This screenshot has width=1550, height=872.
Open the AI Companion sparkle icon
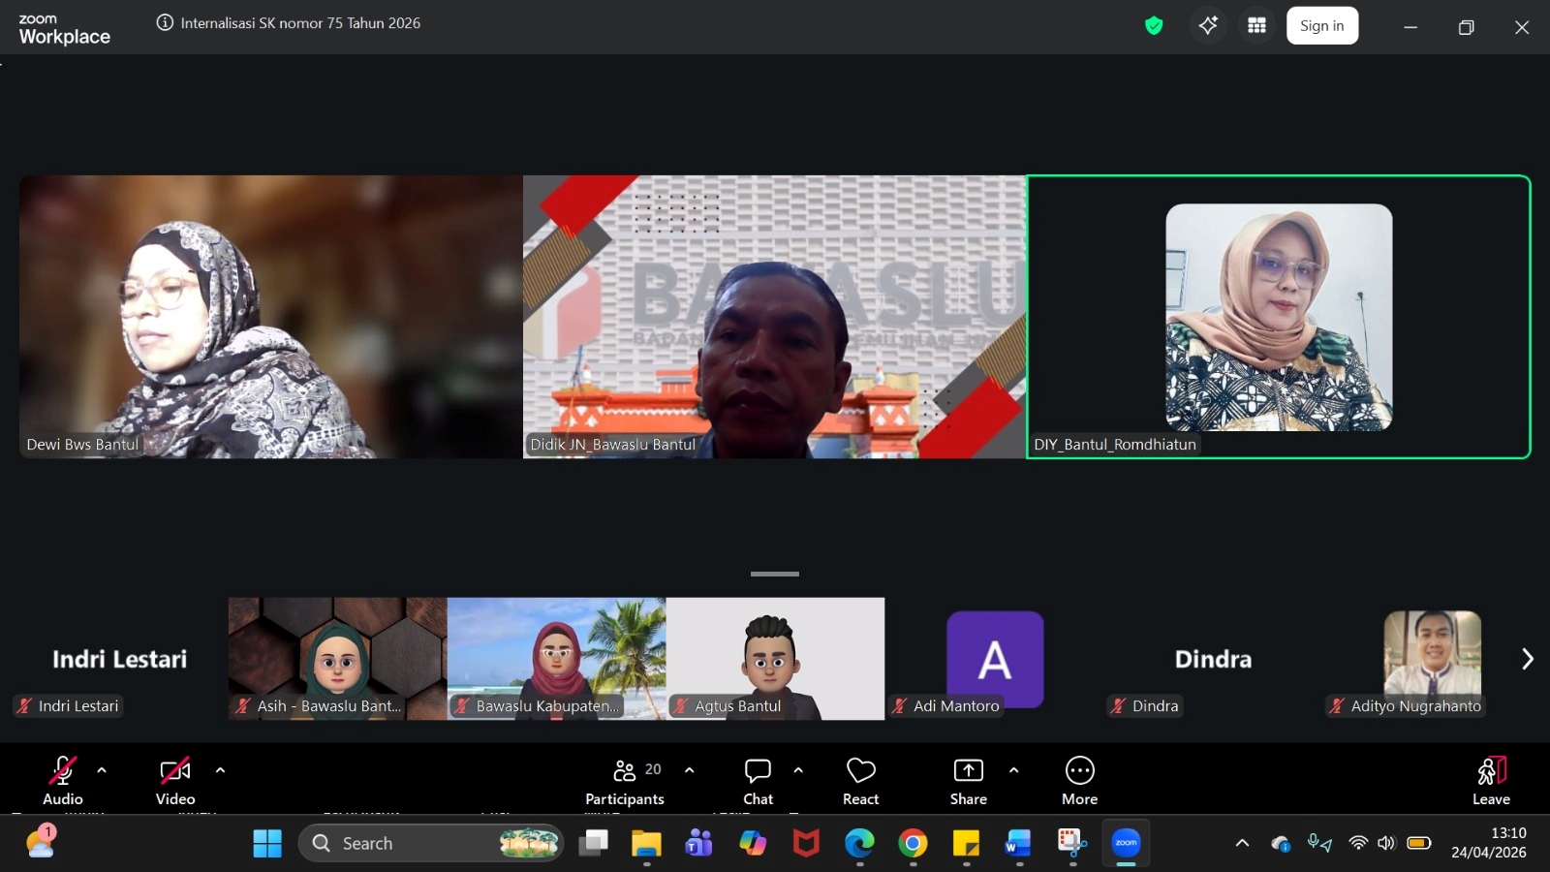pos(1208,26)
